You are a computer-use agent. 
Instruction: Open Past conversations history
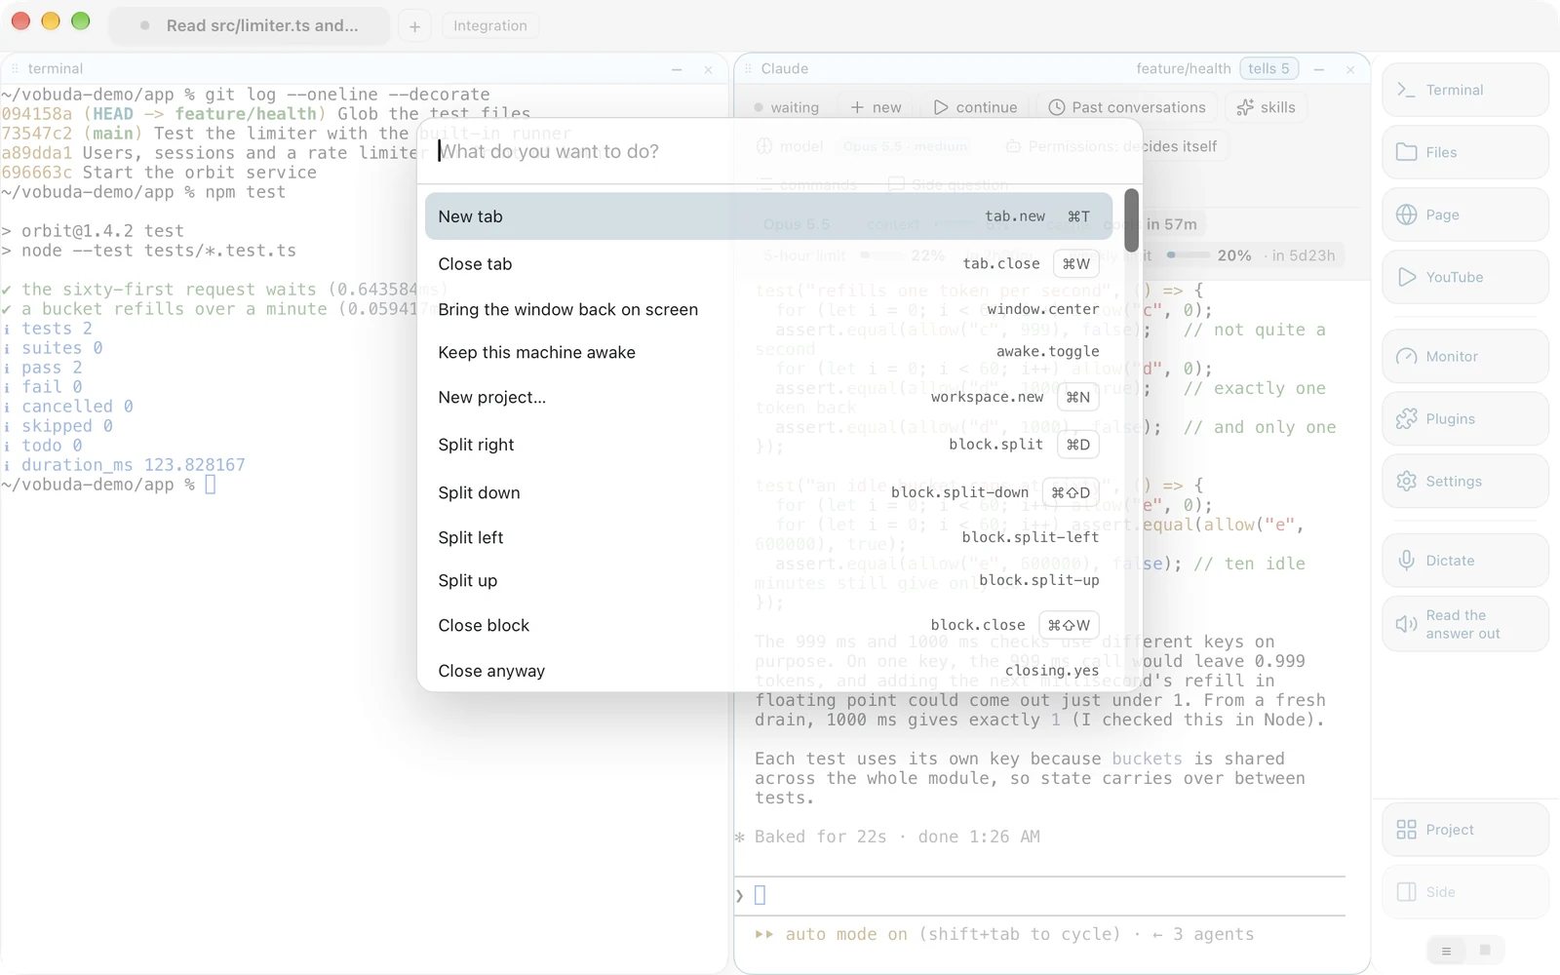pos(1126,107)
